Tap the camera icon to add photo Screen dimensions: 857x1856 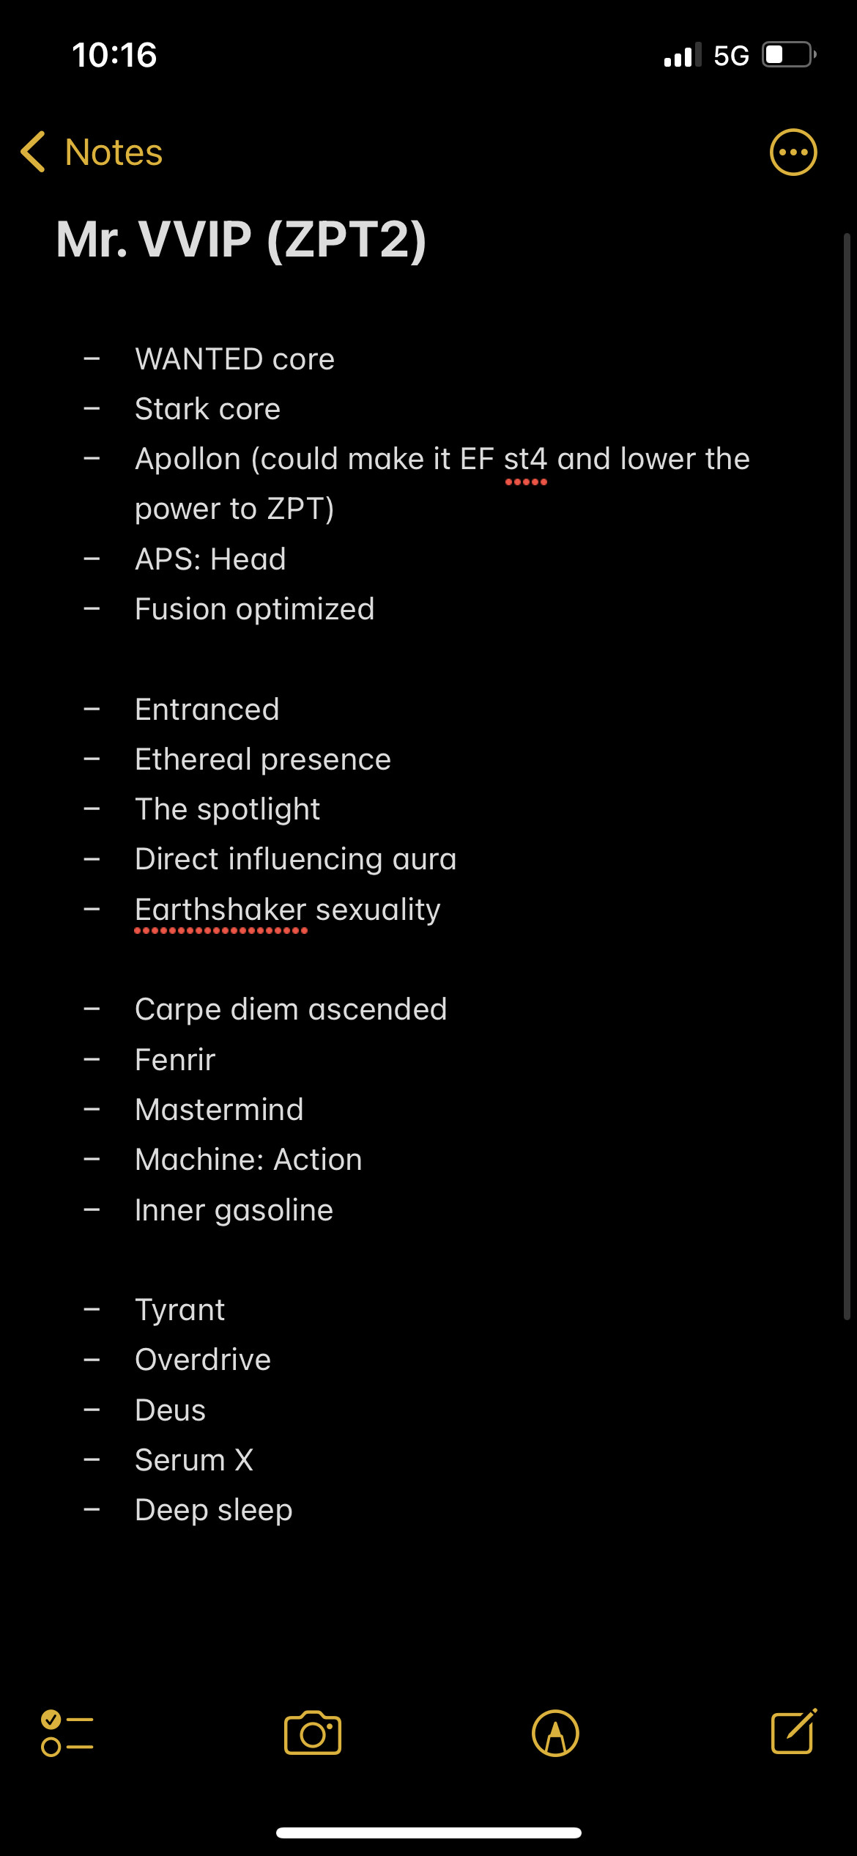click(x=313, y=1733)
